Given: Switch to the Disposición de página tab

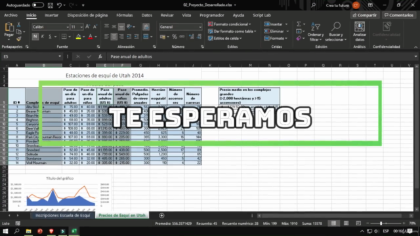Looking at the screenshot, I should [87, 15].
